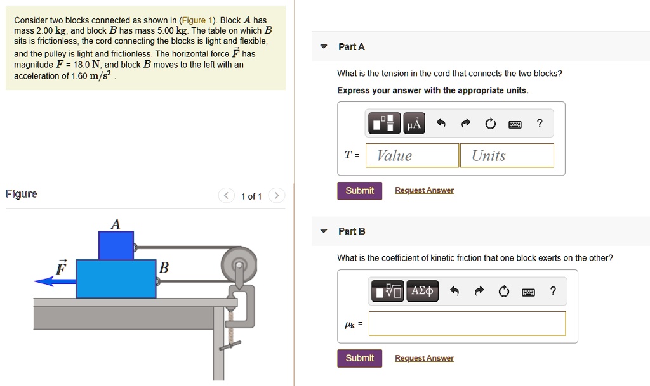Click the tension Value input field
This screenshot has height=386, width=650.
pos(412,155)
